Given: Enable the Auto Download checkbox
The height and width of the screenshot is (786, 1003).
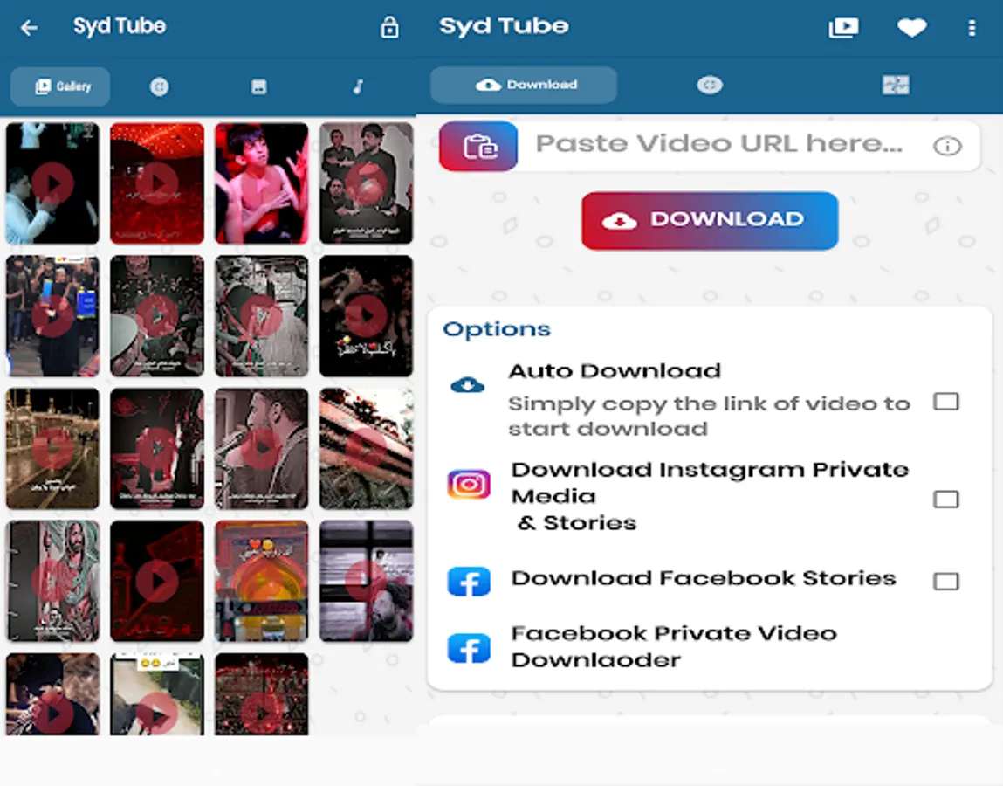Looking at the screenshot, I should pyautogui.click(x=946, y=402).
